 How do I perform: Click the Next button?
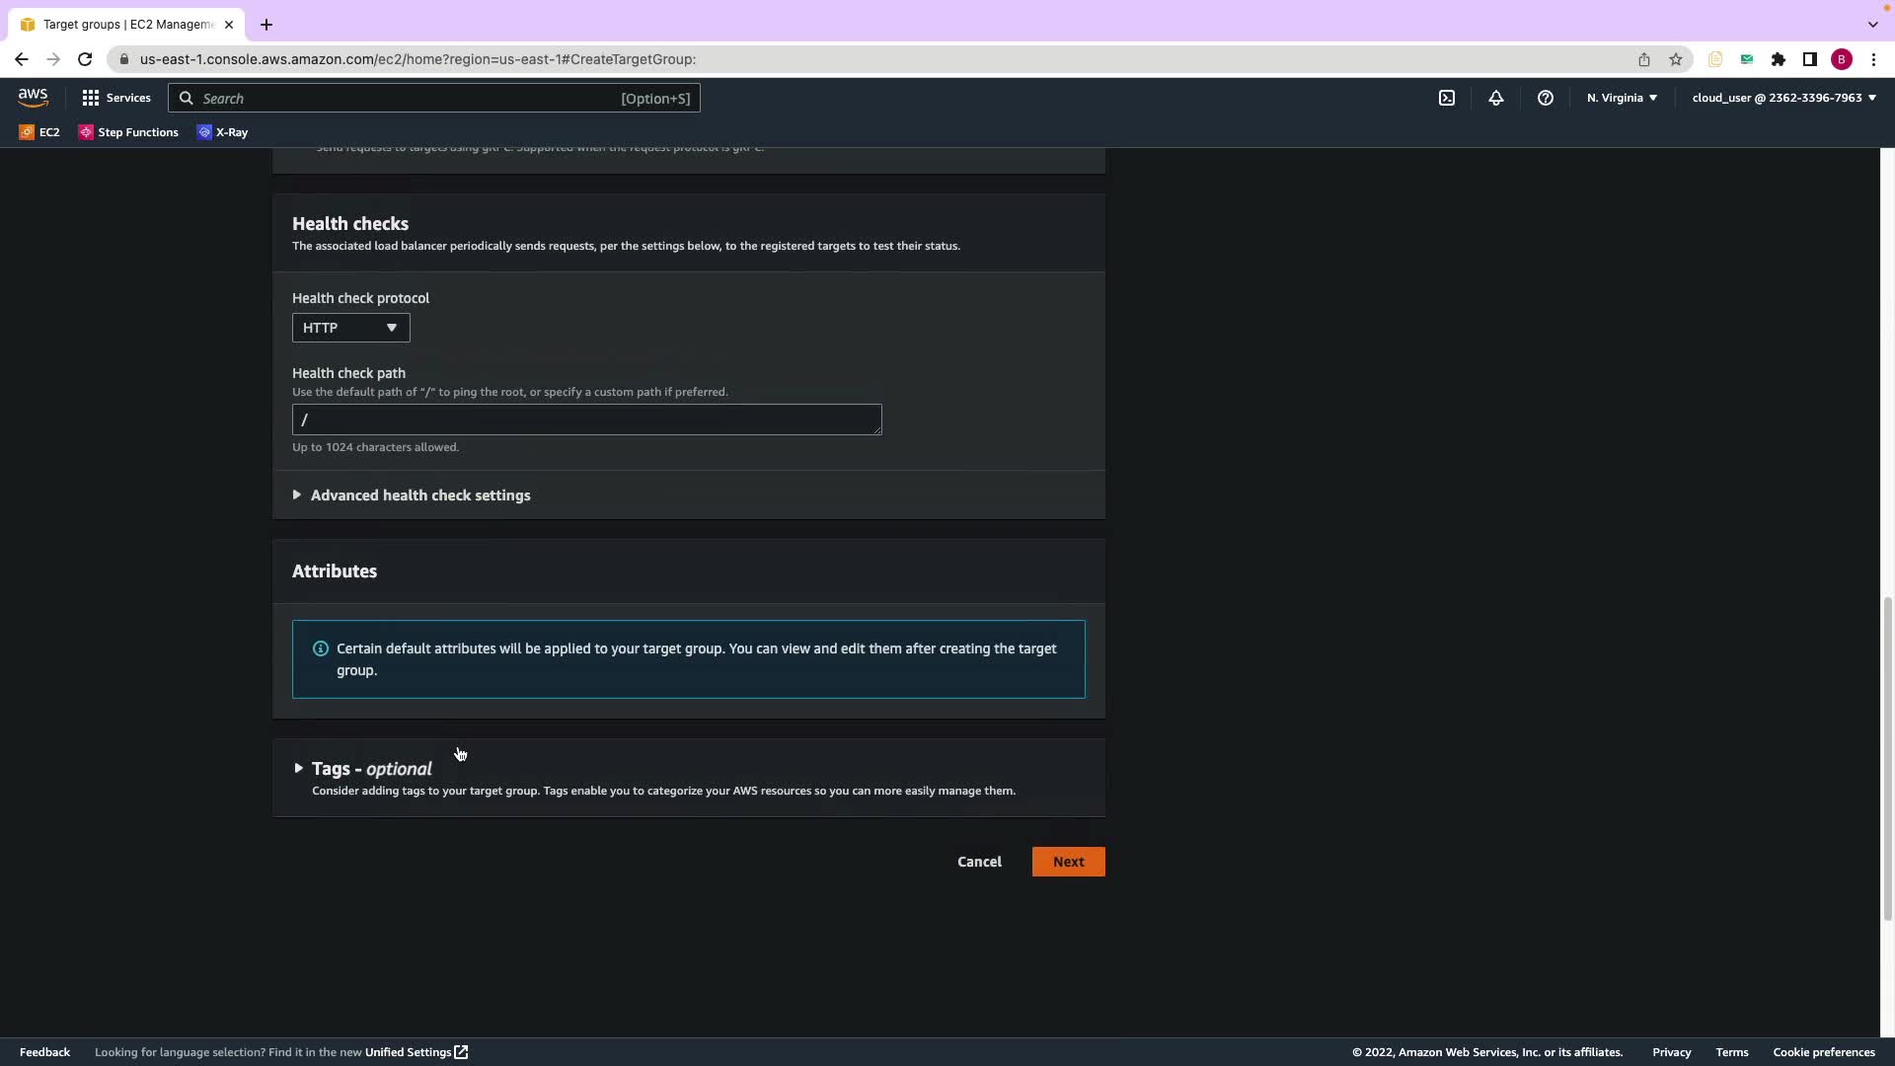coord(1068,862)
